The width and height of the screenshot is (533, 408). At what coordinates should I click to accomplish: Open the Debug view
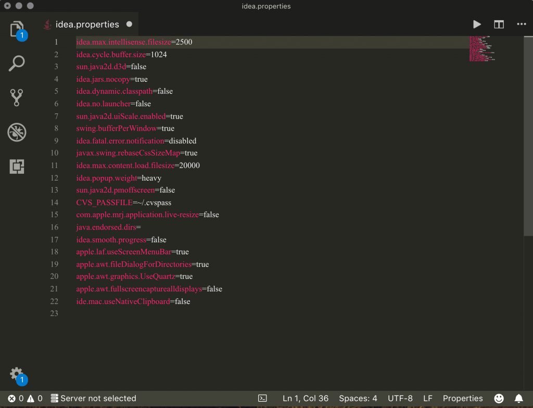coord(17,132)
